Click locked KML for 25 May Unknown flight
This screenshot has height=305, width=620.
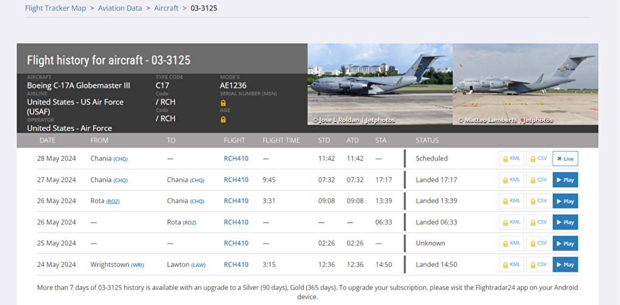pyautogui.click(x=511, y=243)
